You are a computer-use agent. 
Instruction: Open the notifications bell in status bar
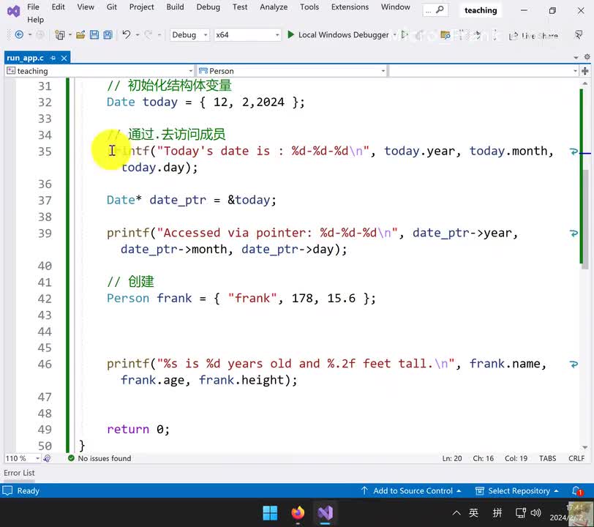pos(576,491)
